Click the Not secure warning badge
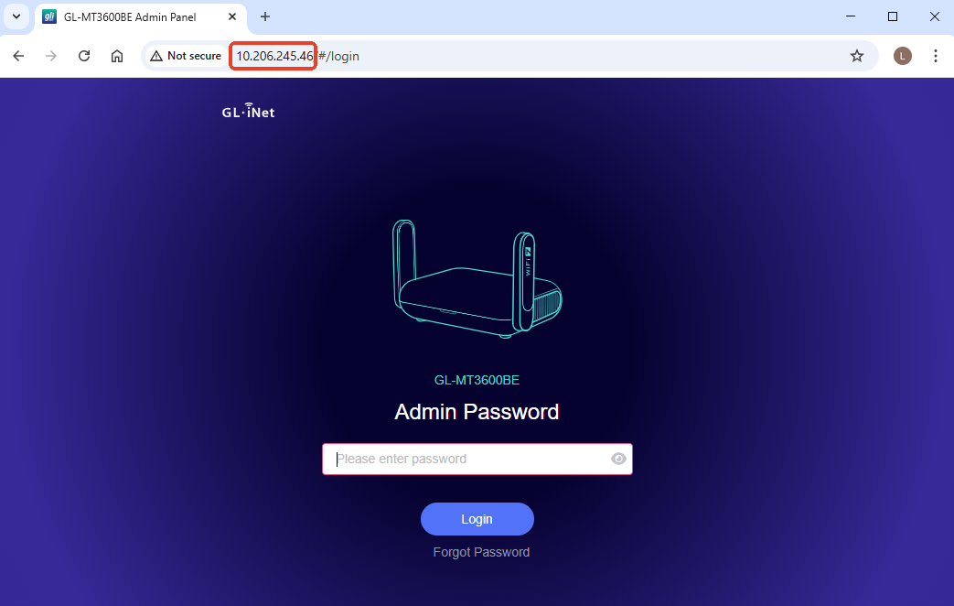 187,56
